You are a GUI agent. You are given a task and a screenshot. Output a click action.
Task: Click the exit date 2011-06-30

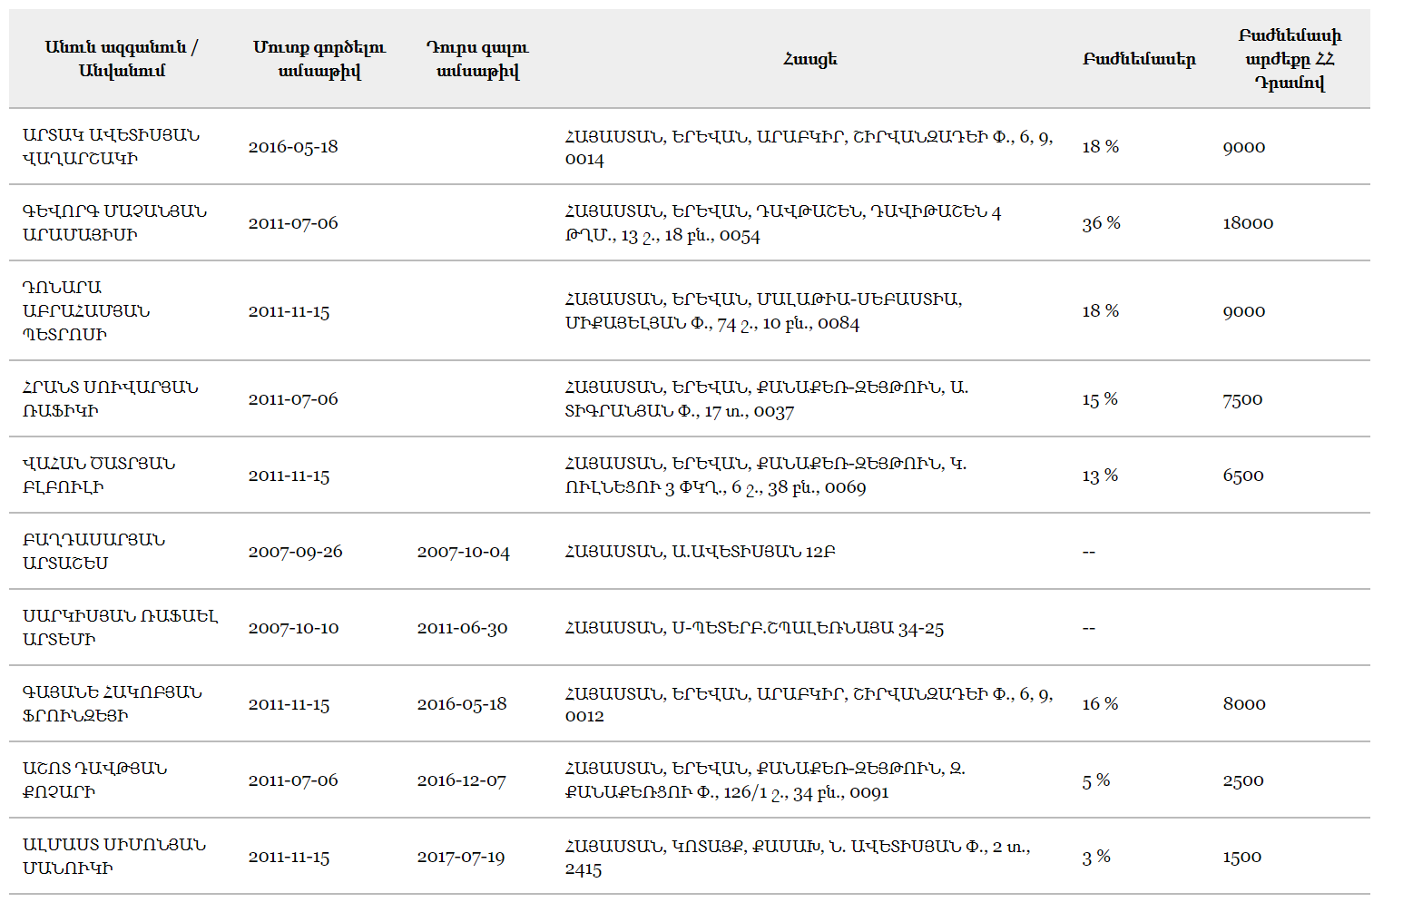pyautogui.click(x=462, y=628)
